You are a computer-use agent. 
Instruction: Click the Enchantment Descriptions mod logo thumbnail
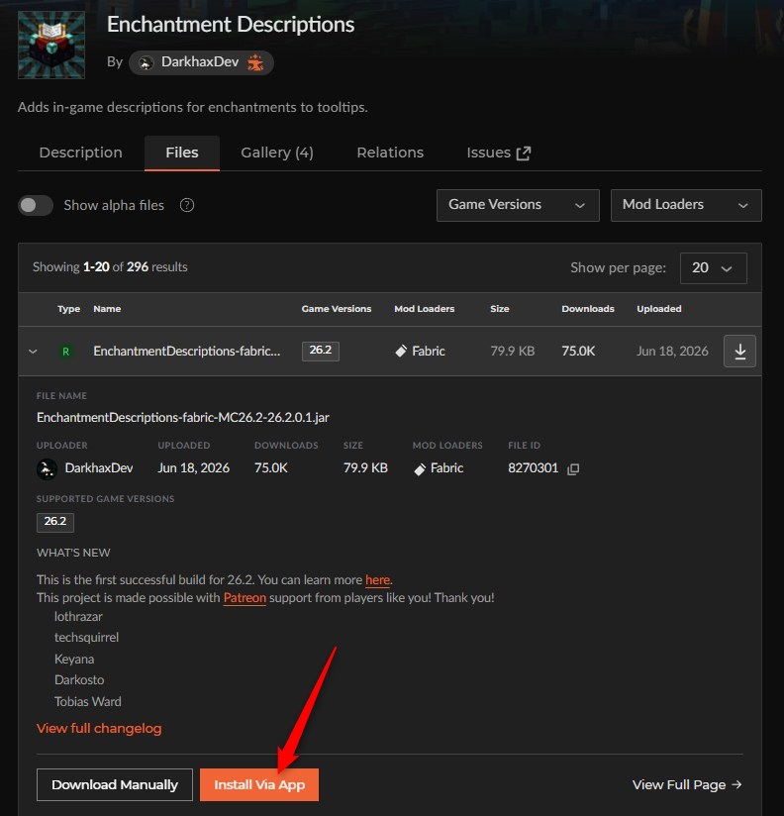tap(51, 45)
